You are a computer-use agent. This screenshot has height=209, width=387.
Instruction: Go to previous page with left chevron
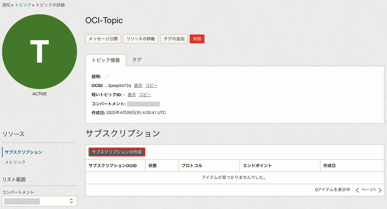(357, 190)
